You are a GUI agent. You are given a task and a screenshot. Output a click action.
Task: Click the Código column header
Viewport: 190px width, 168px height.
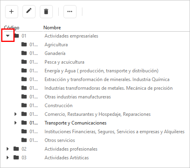coord(11,28)
